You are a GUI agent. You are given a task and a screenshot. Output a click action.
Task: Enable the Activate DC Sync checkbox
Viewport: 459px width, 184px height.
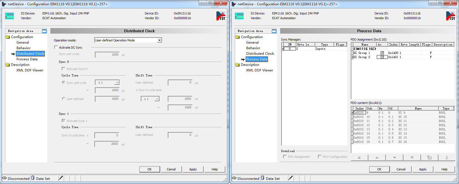pos(56,48)
